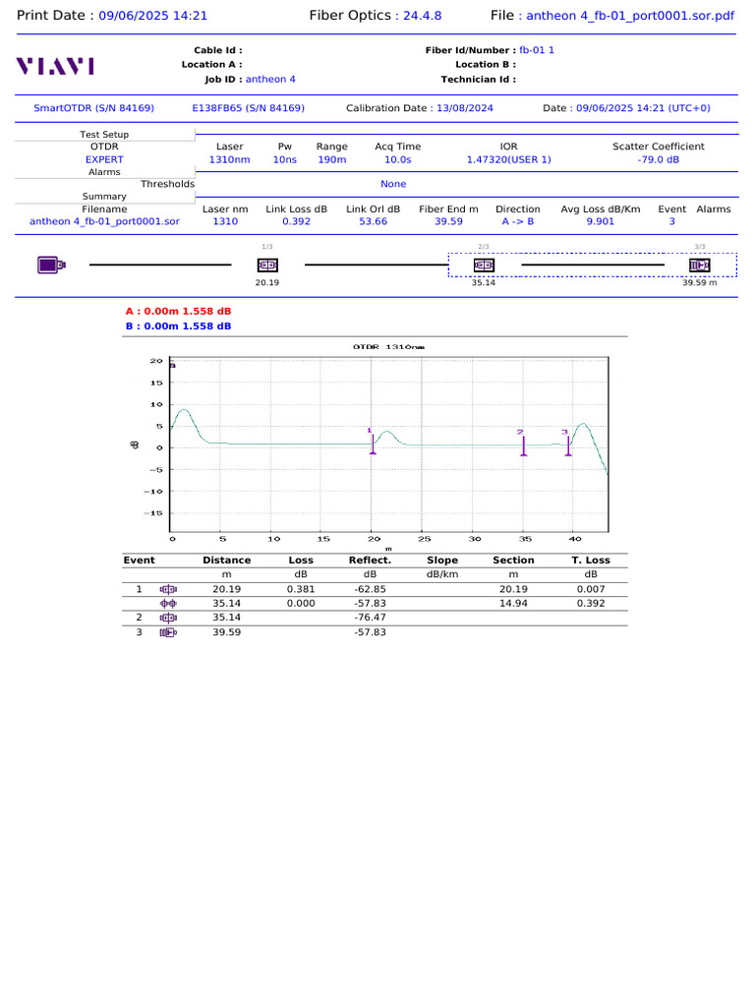Click the launch peak on the OTDR trace

tap(184, 410)
